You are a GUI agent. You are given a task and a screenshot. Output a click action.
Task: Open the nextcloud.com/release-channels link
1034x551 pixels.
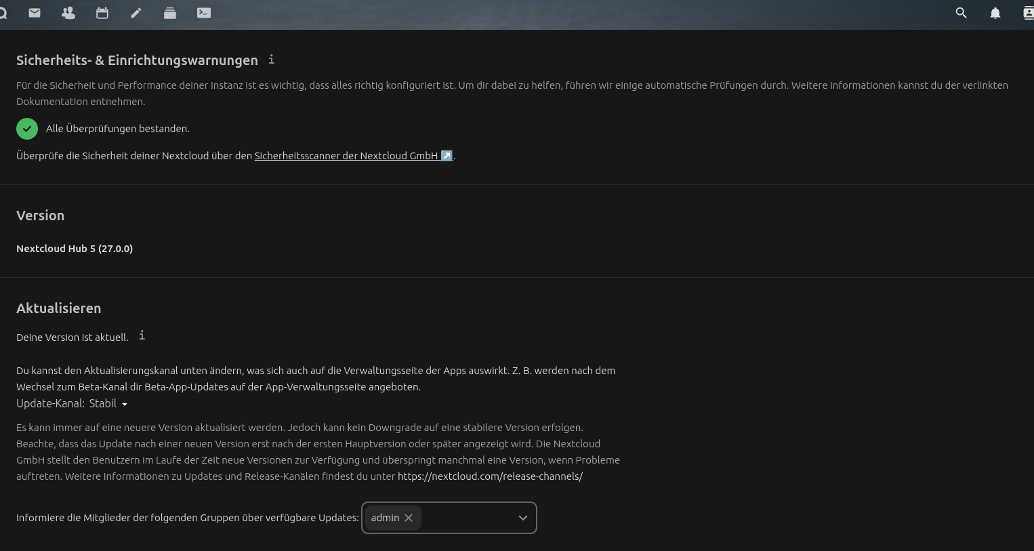point(490,476)
